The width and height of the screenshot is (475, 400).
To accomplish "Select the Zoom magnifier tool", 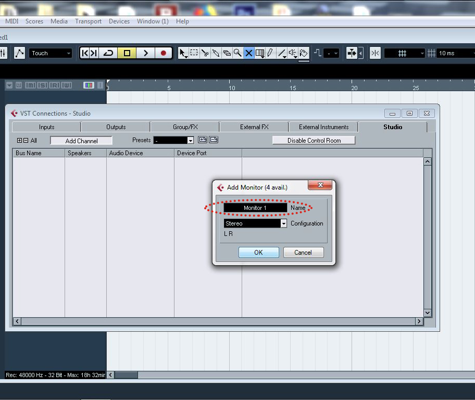I will (x=238, y=53).
